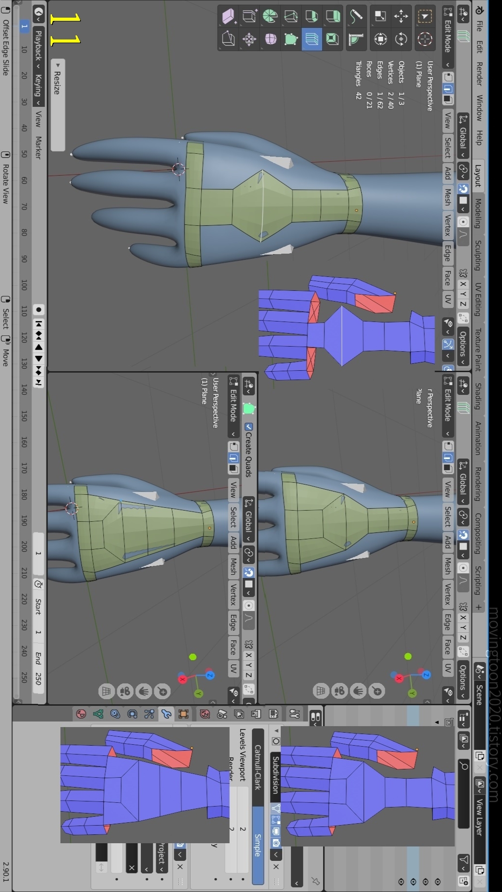Select the Rip Region tool
This screenshot has height=892, width=502.
[x=228, y=39]
